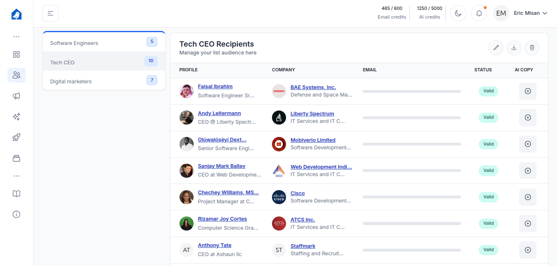Click the info circle sidebar icon

coord(17,214)
